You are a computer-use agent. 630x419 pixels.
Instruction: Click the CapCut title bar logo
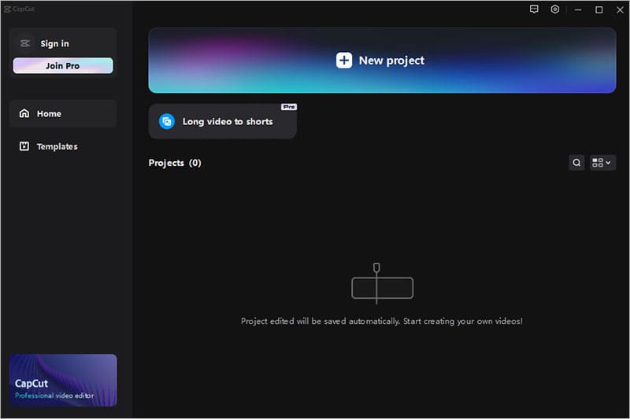point(19,9)
